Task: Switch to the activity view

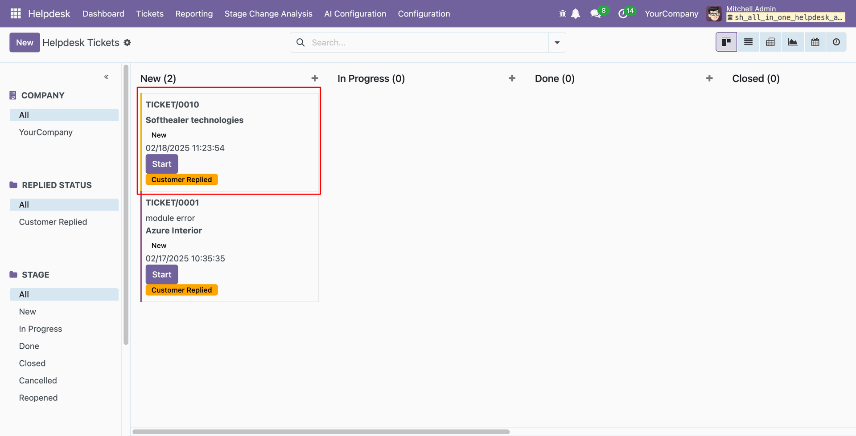Action: pos(836,42)
